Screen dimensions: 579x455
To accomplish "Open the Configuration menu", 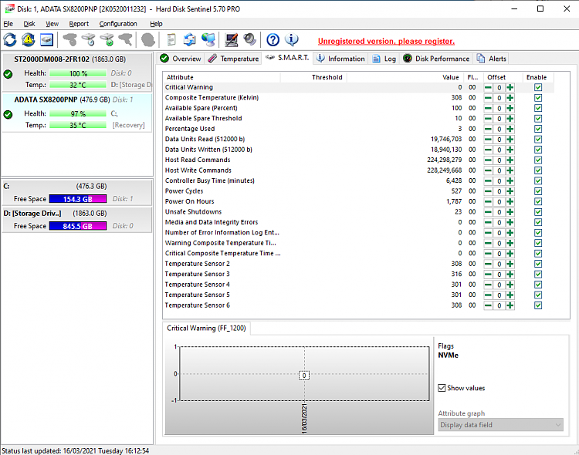I will (x=118, y=24).
